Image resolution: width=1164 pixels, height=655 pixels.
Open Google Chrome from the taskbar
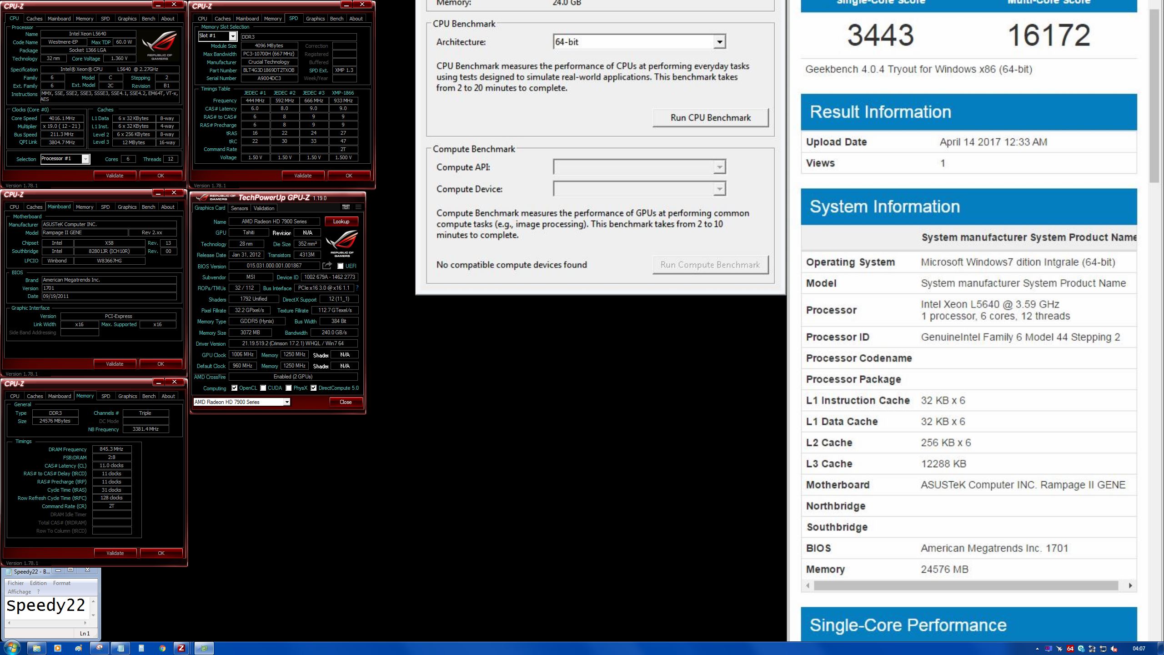point(162,648)
